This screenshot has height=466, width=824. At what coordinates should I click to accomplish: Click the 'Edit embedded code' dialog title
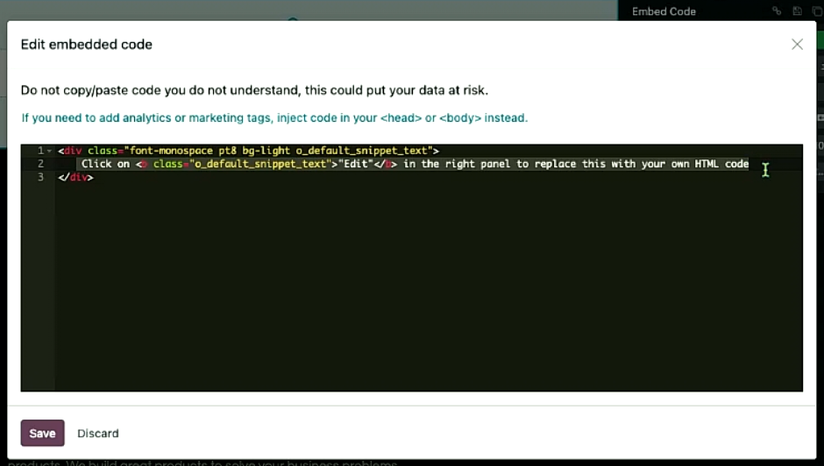[87, 44]
